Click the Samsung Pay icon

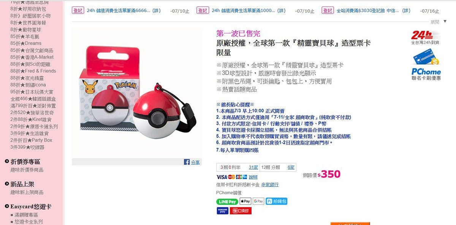tap(222, 211)
